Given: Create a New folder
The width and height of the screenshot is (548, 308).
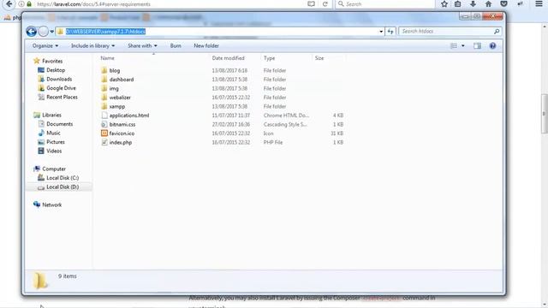Looking at the screenshot, I should pos(206,45).
